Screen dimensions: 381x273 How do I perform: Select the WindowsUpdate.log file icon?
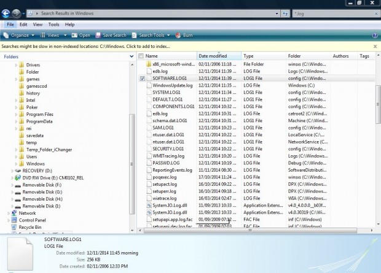[x=149, y=85]
